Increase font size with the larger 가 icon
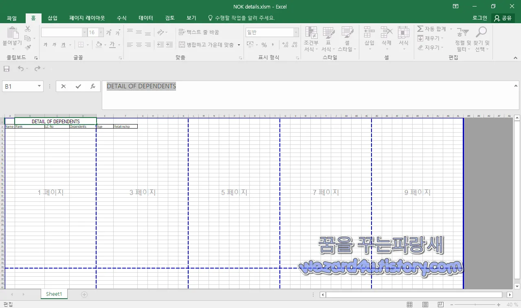The image size is (521, 308). [x=109, y=33]
